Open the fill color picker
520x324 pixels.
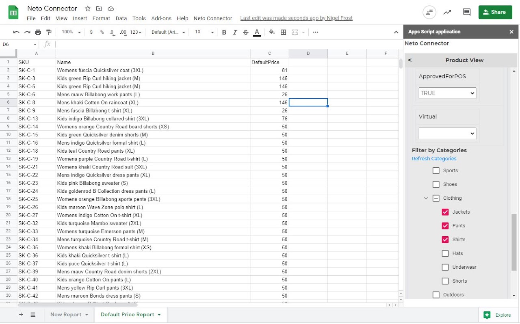(272, 32)
